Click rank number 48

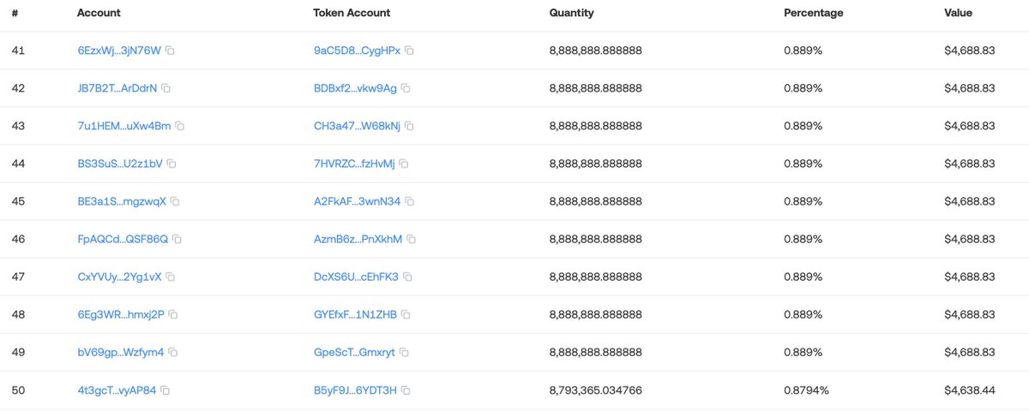point(18,314)
